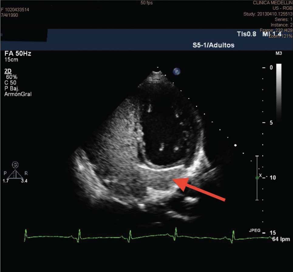Click the TIs0.8 thermal index readout
293x272 pixels.
pos(246,34)
